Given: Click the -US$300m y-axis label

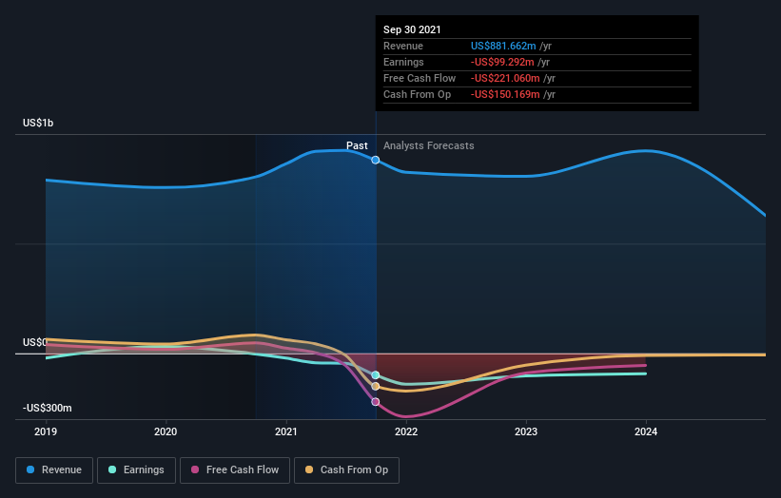Looking at the screenshot, I should click(48, 408).
